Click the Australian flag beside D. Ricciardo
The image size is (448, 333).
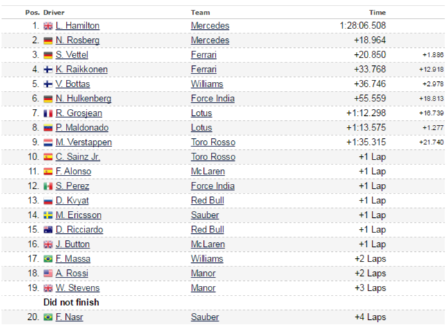coord(48,230)
